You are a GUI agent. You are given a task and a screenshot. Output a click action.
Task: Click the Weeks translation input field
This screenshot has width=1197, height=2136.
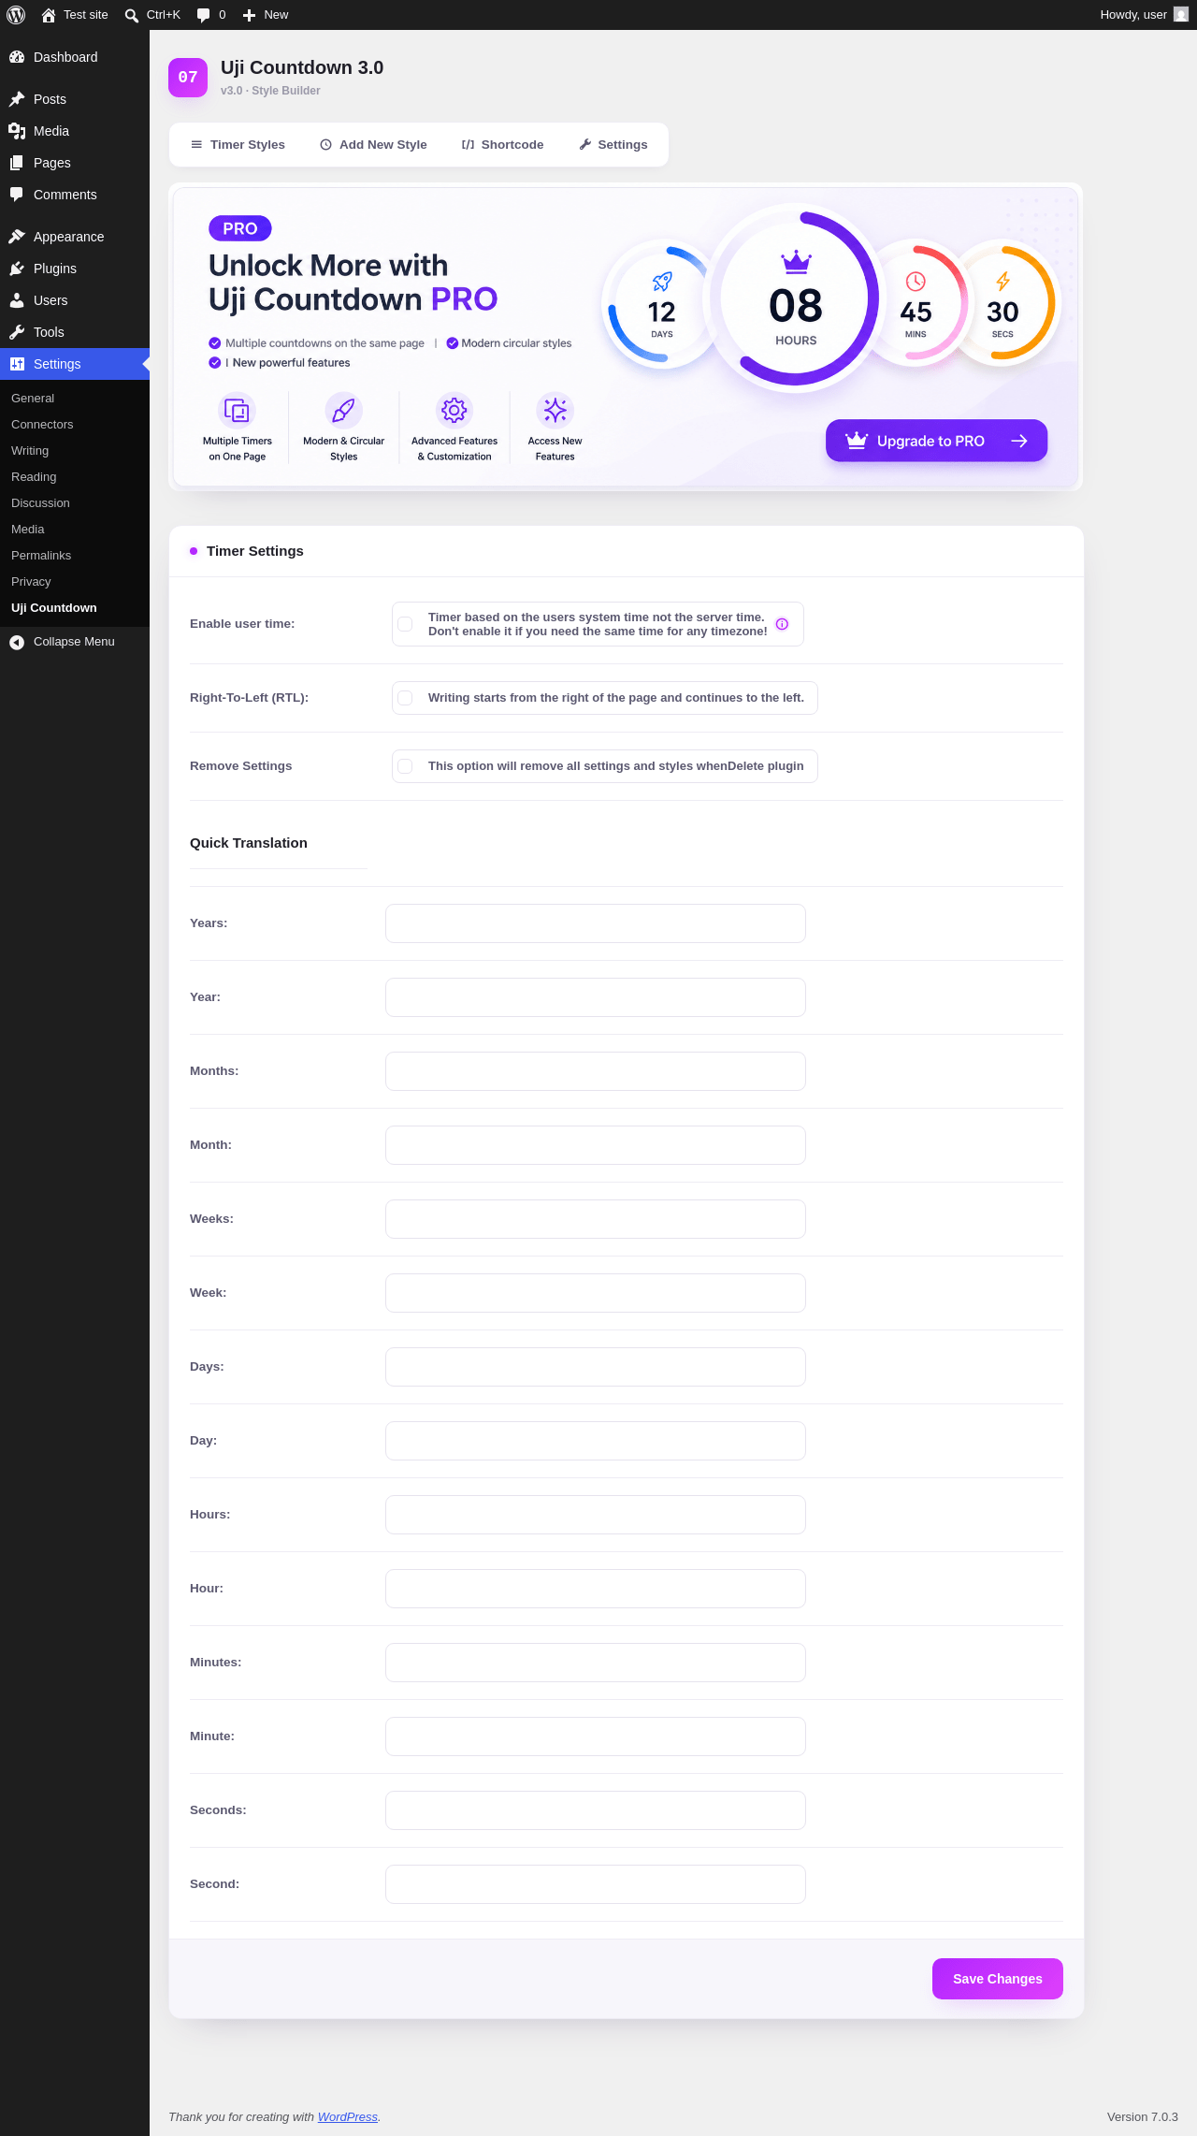coord(596,1219)
